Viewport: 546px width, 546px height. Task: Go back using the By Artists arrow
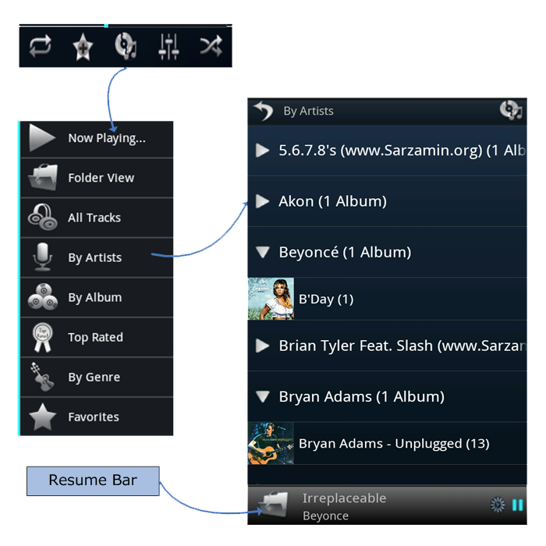[x=263, y=111]
